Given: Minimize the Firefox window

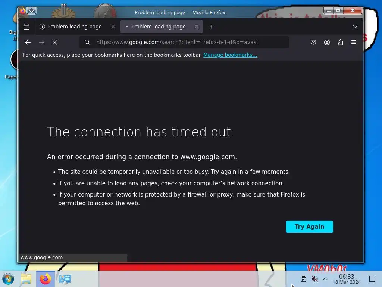Looking at the screenshot, I should 329,10.
